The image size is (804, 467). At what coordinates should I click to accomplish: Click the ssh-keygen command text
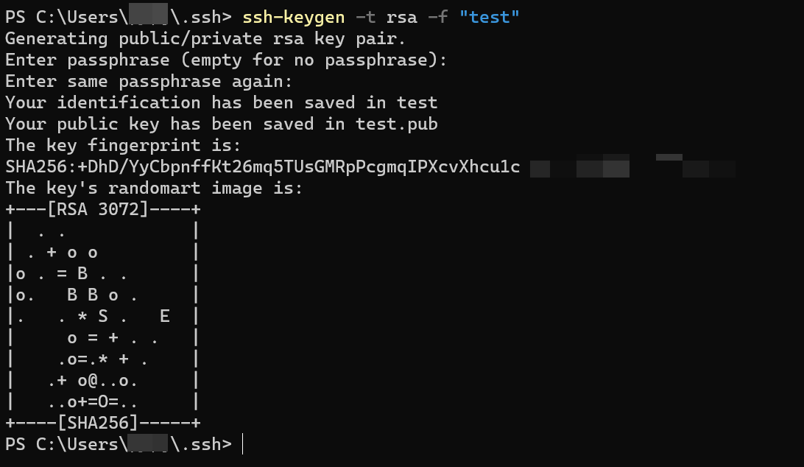click(x=293, y=18)
